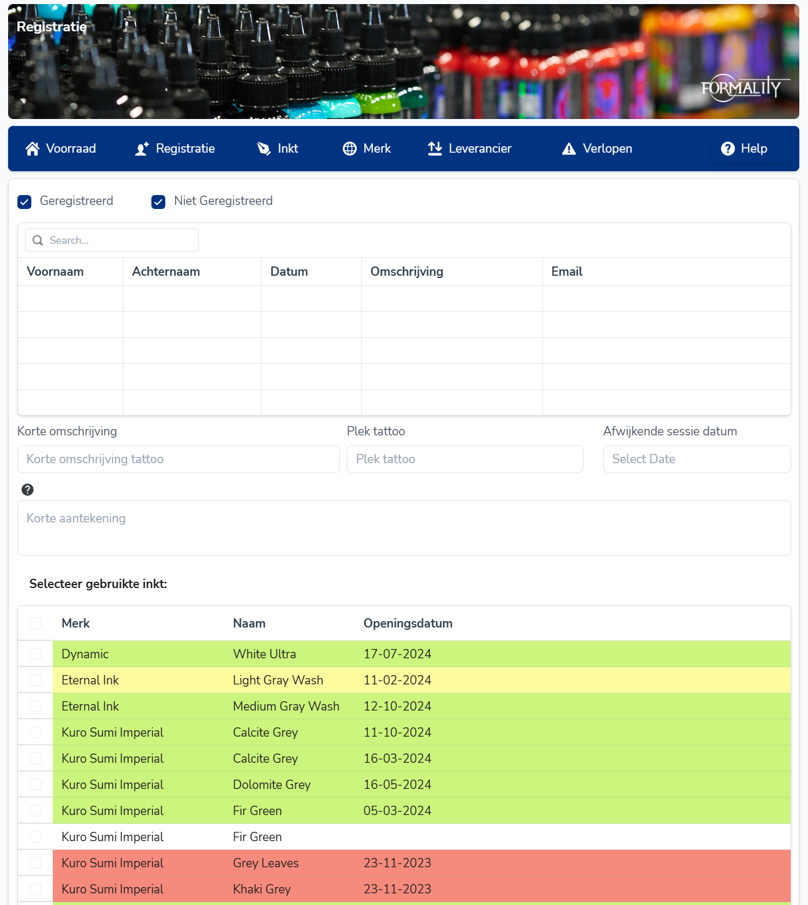Check the Fir Green 05-03-2024 checkbox
The width and height of the screenshot is (808, 905).
coord(36,810)
